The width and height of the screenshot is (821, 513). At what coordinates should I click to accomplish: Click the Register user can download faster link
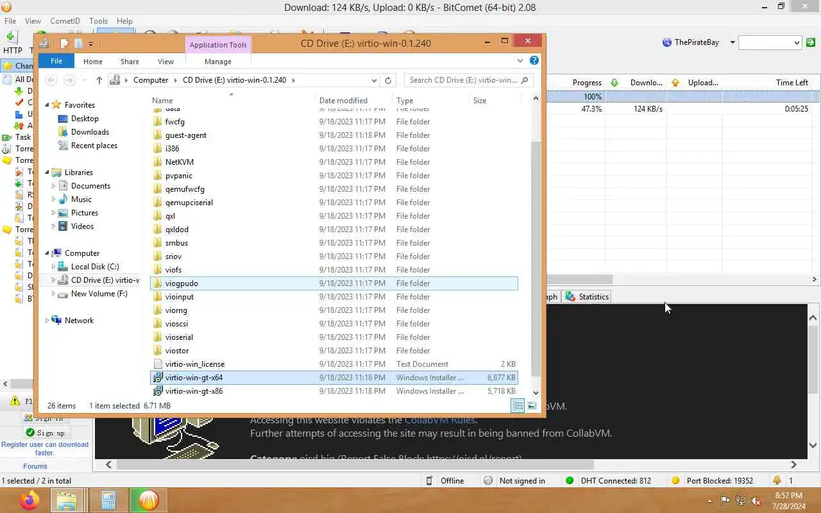coord(45,448)
